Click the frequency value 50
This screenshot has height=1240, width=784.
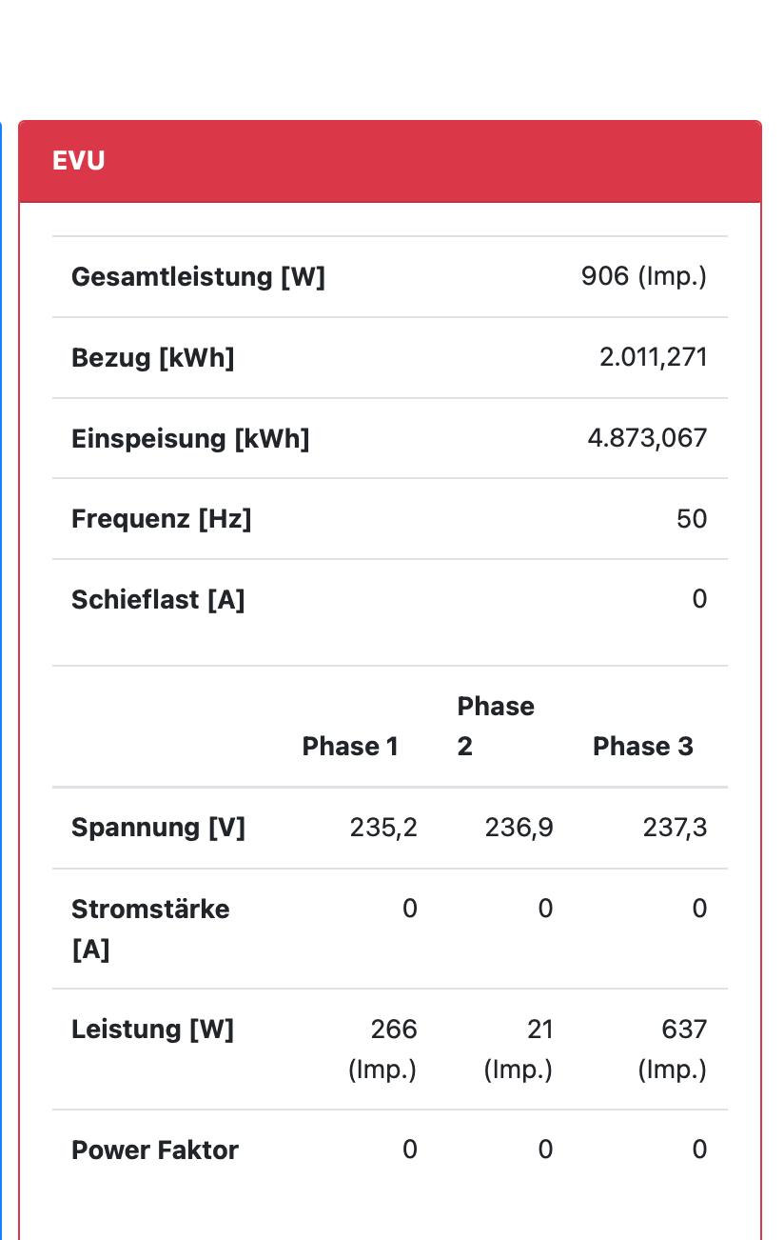pos(692,519)
